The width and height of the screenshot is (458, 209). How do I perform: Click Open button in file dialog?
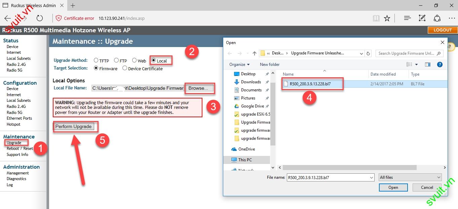[393, 187]
